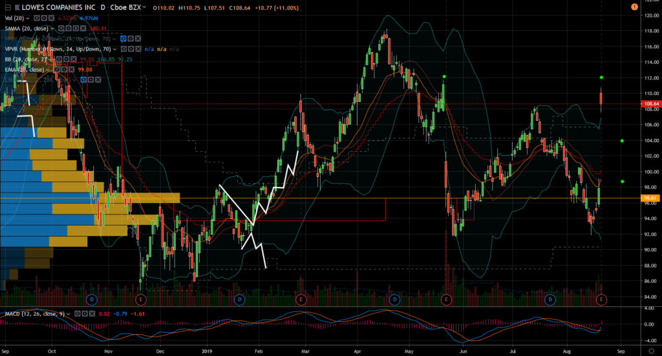Show the hidden VPSV indicator via its eye icon
This screenshot has width=662, height=356.
(123, 38)
